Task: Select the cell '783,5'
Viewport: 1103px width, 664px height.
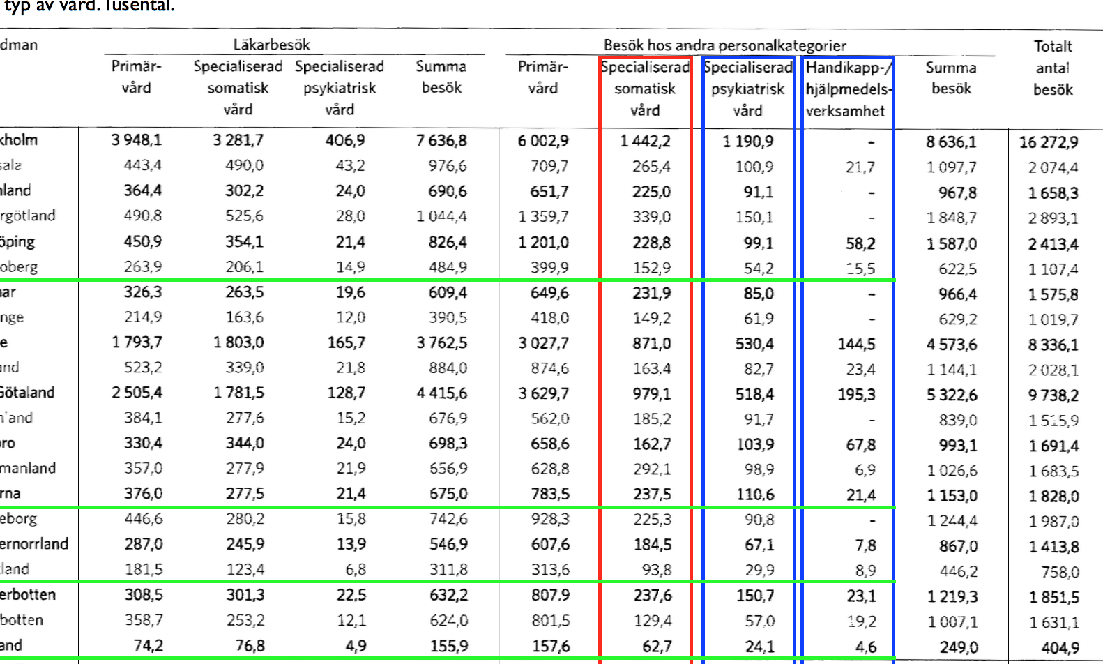Action: coord(549,495)
